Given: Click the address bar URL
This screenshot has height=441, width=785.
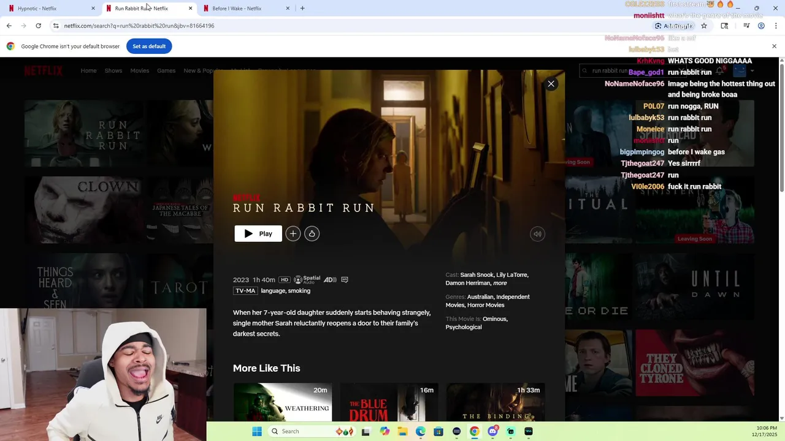Looking at the screenshot, I should click(x=139, y=26).
